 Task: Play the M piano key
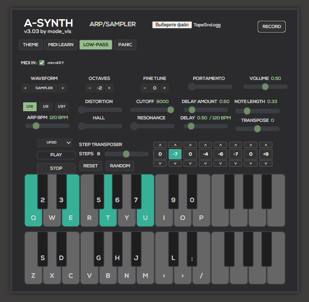(145, 275)
